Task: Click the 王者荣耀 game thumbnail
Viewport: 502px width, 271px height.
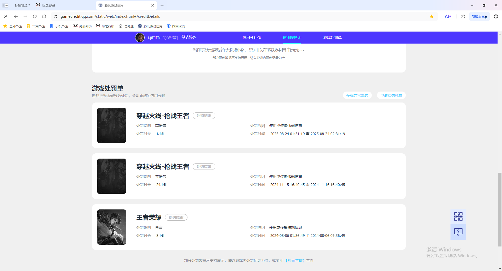Action: (111, 227)
